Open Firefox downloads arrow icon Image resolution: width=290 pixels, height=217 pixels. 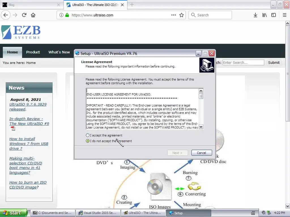click(x=255, y=15)
